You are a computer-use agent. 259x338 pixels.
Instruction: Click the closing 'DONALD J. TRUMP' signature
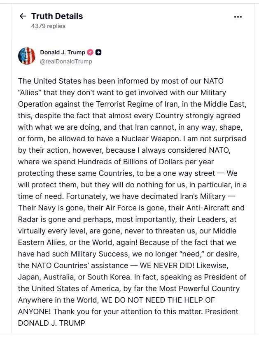[51, 323]
